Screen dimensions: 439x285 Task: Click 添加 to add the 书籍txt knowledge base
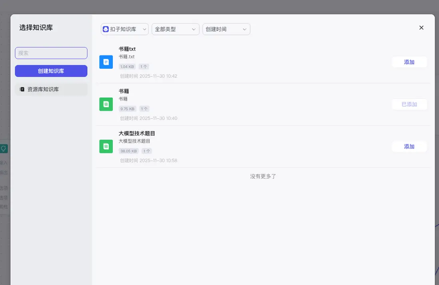409,62
